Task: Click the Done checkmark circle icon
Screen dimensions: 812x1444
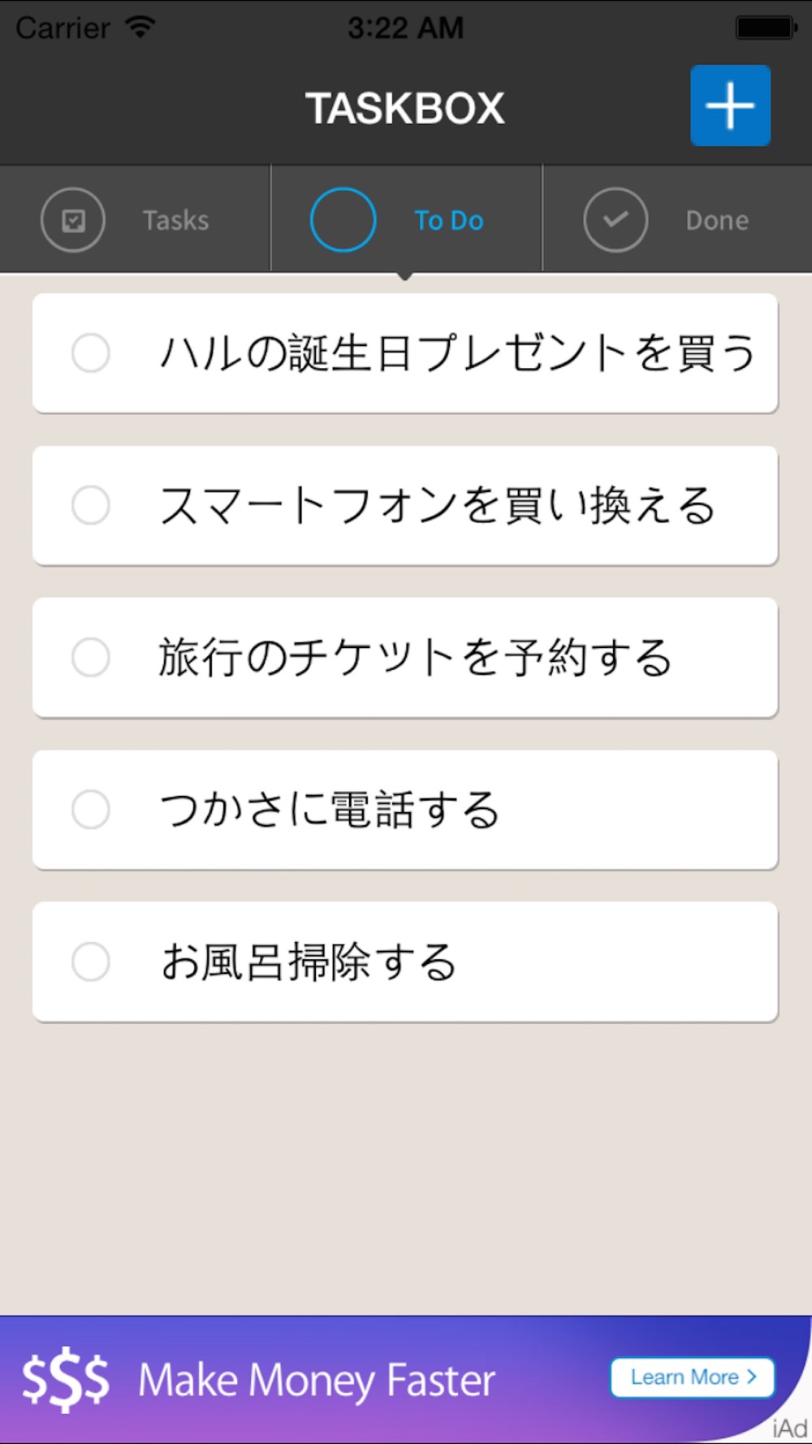Action: tap(615, 220)
